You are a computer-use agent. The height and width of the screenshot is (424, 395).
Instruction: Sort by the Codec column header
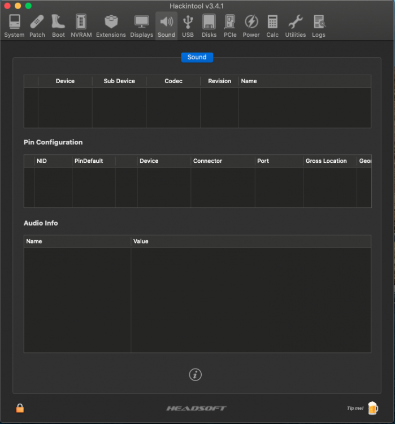click(173, 81)
